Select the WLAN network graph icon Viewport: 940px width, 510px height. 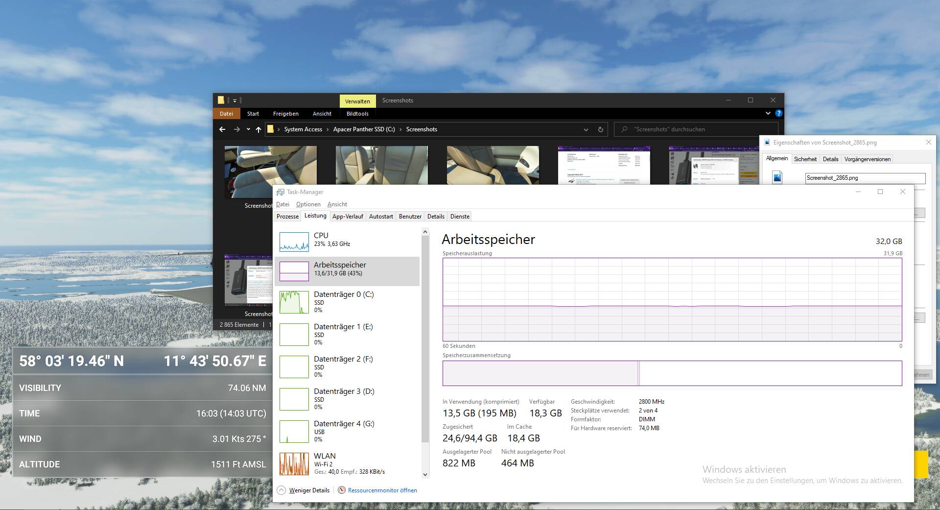(294, 463)
